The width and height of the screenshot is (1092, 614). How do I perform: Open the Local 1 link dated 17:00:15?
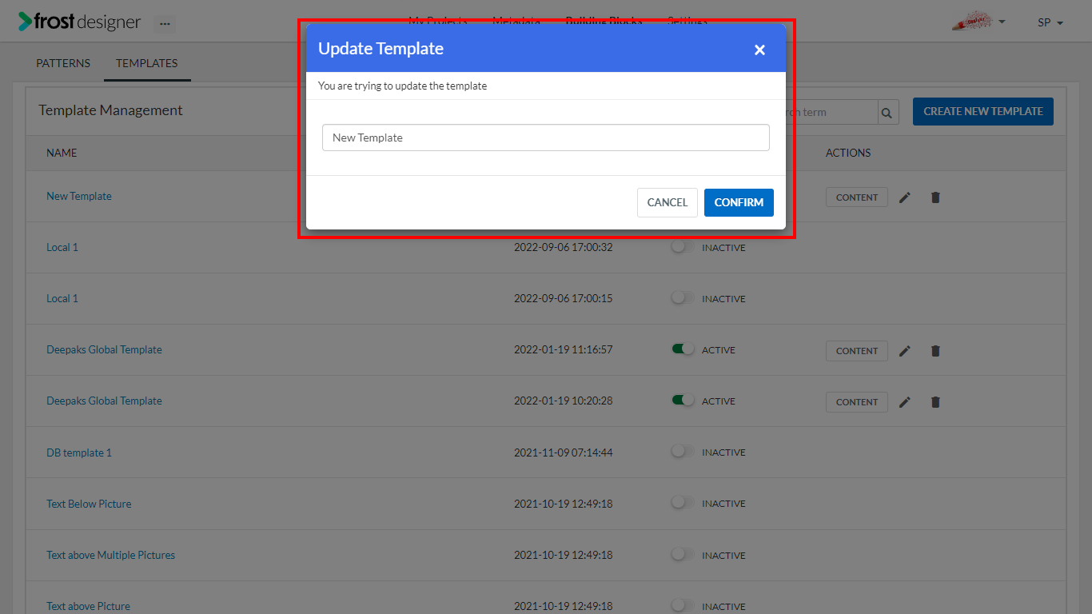click(62, 298)
